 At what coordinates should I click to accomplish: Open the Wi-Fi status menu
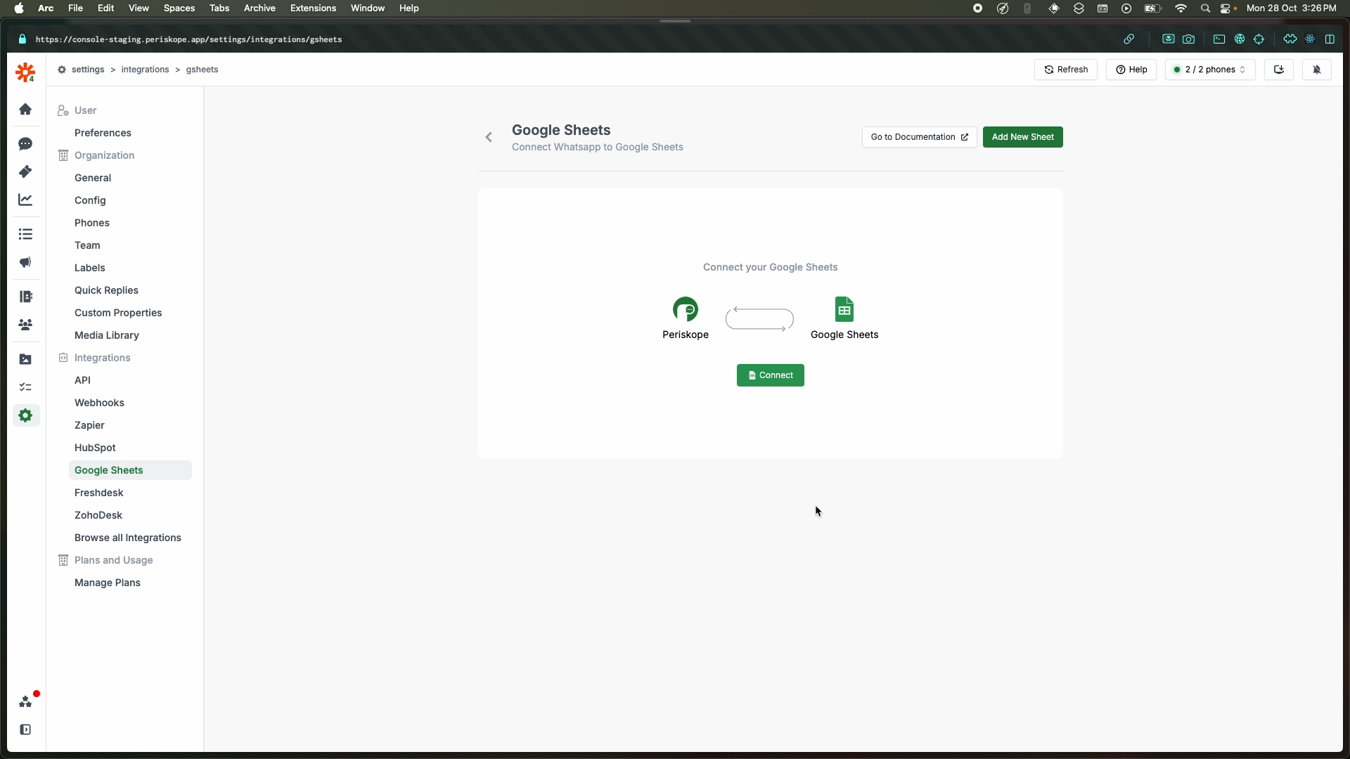click(x=1181, y=8)
